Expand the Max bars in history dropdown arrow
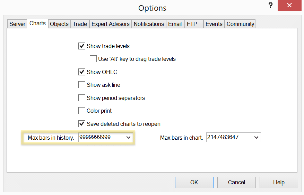 click(128, 137)
